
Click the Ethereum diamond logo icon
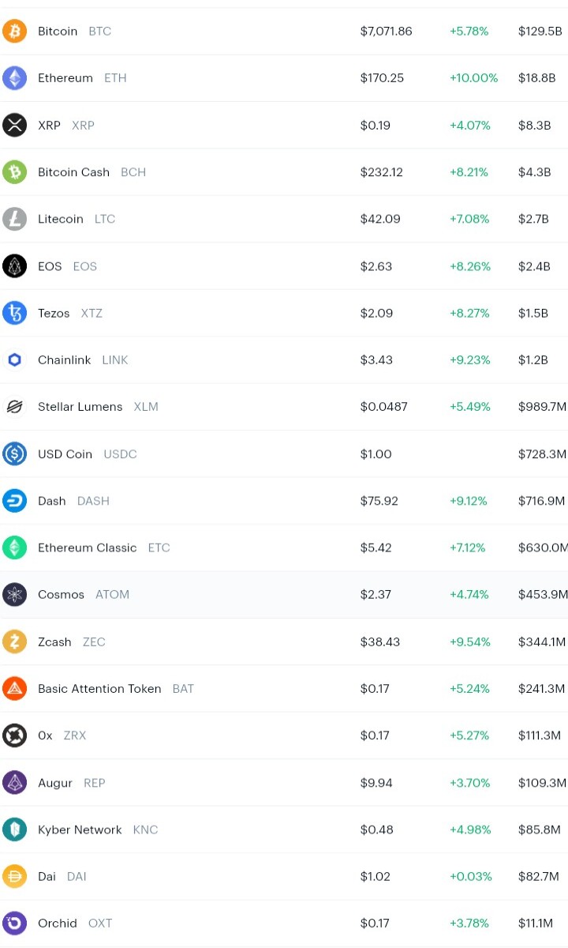tap(14, 78)
